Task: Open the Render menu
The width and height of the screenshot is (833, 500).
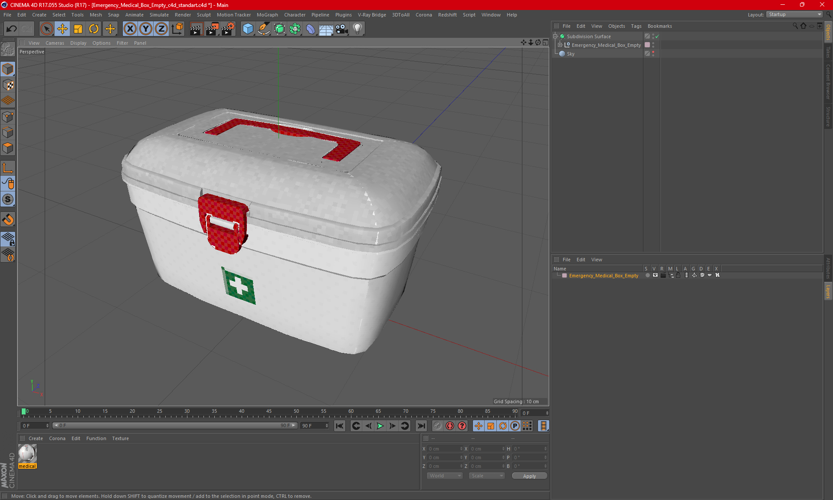Action: 183,15
